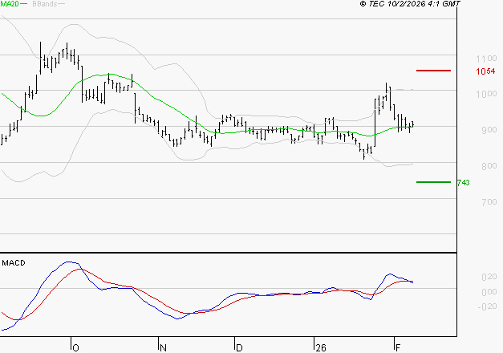Click the BBands legend label
Image resolution: width=503 pixels, height=353 pixels.
click(45, 4)
